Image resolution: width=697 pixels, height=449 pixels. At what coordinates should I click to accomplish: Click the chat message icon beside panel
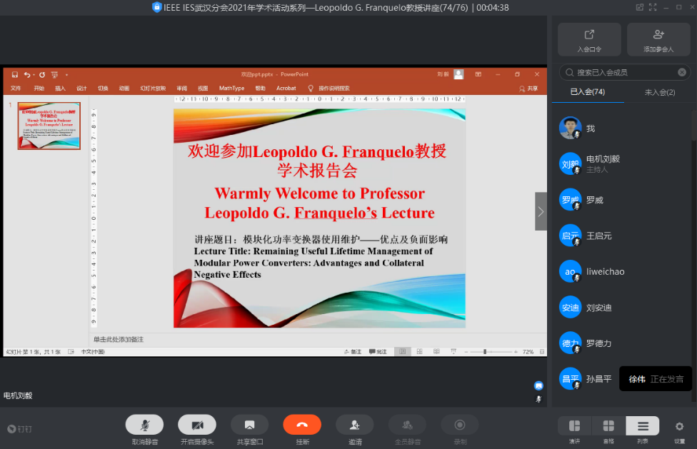pos(539,385)
